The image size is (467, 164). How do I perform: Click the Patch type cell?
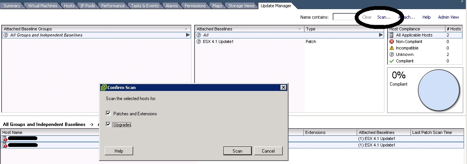point(311,41)
